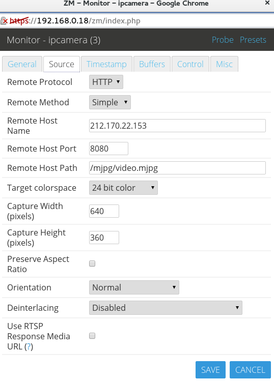Expand the Remote Method dropdown

(110, 102)
